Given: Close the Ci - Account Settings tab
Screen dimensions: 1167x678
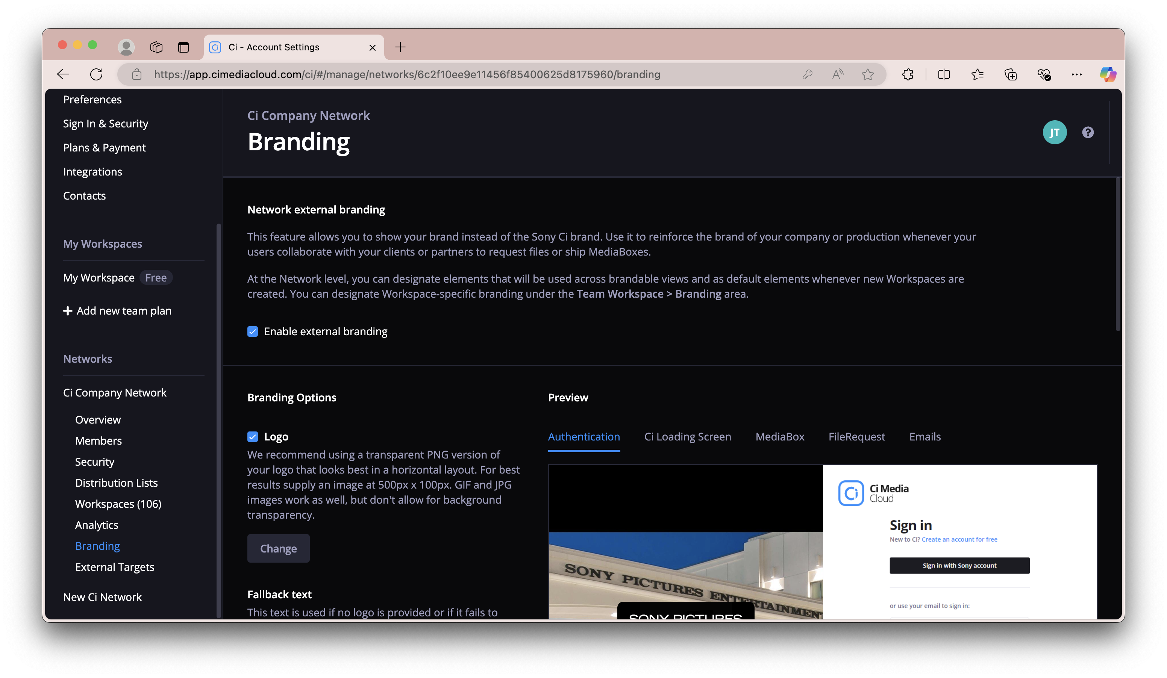Looking at the screenshot, I should 372,47.
